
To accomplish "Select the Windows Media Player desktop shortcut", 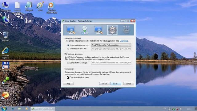I will 52,7.
